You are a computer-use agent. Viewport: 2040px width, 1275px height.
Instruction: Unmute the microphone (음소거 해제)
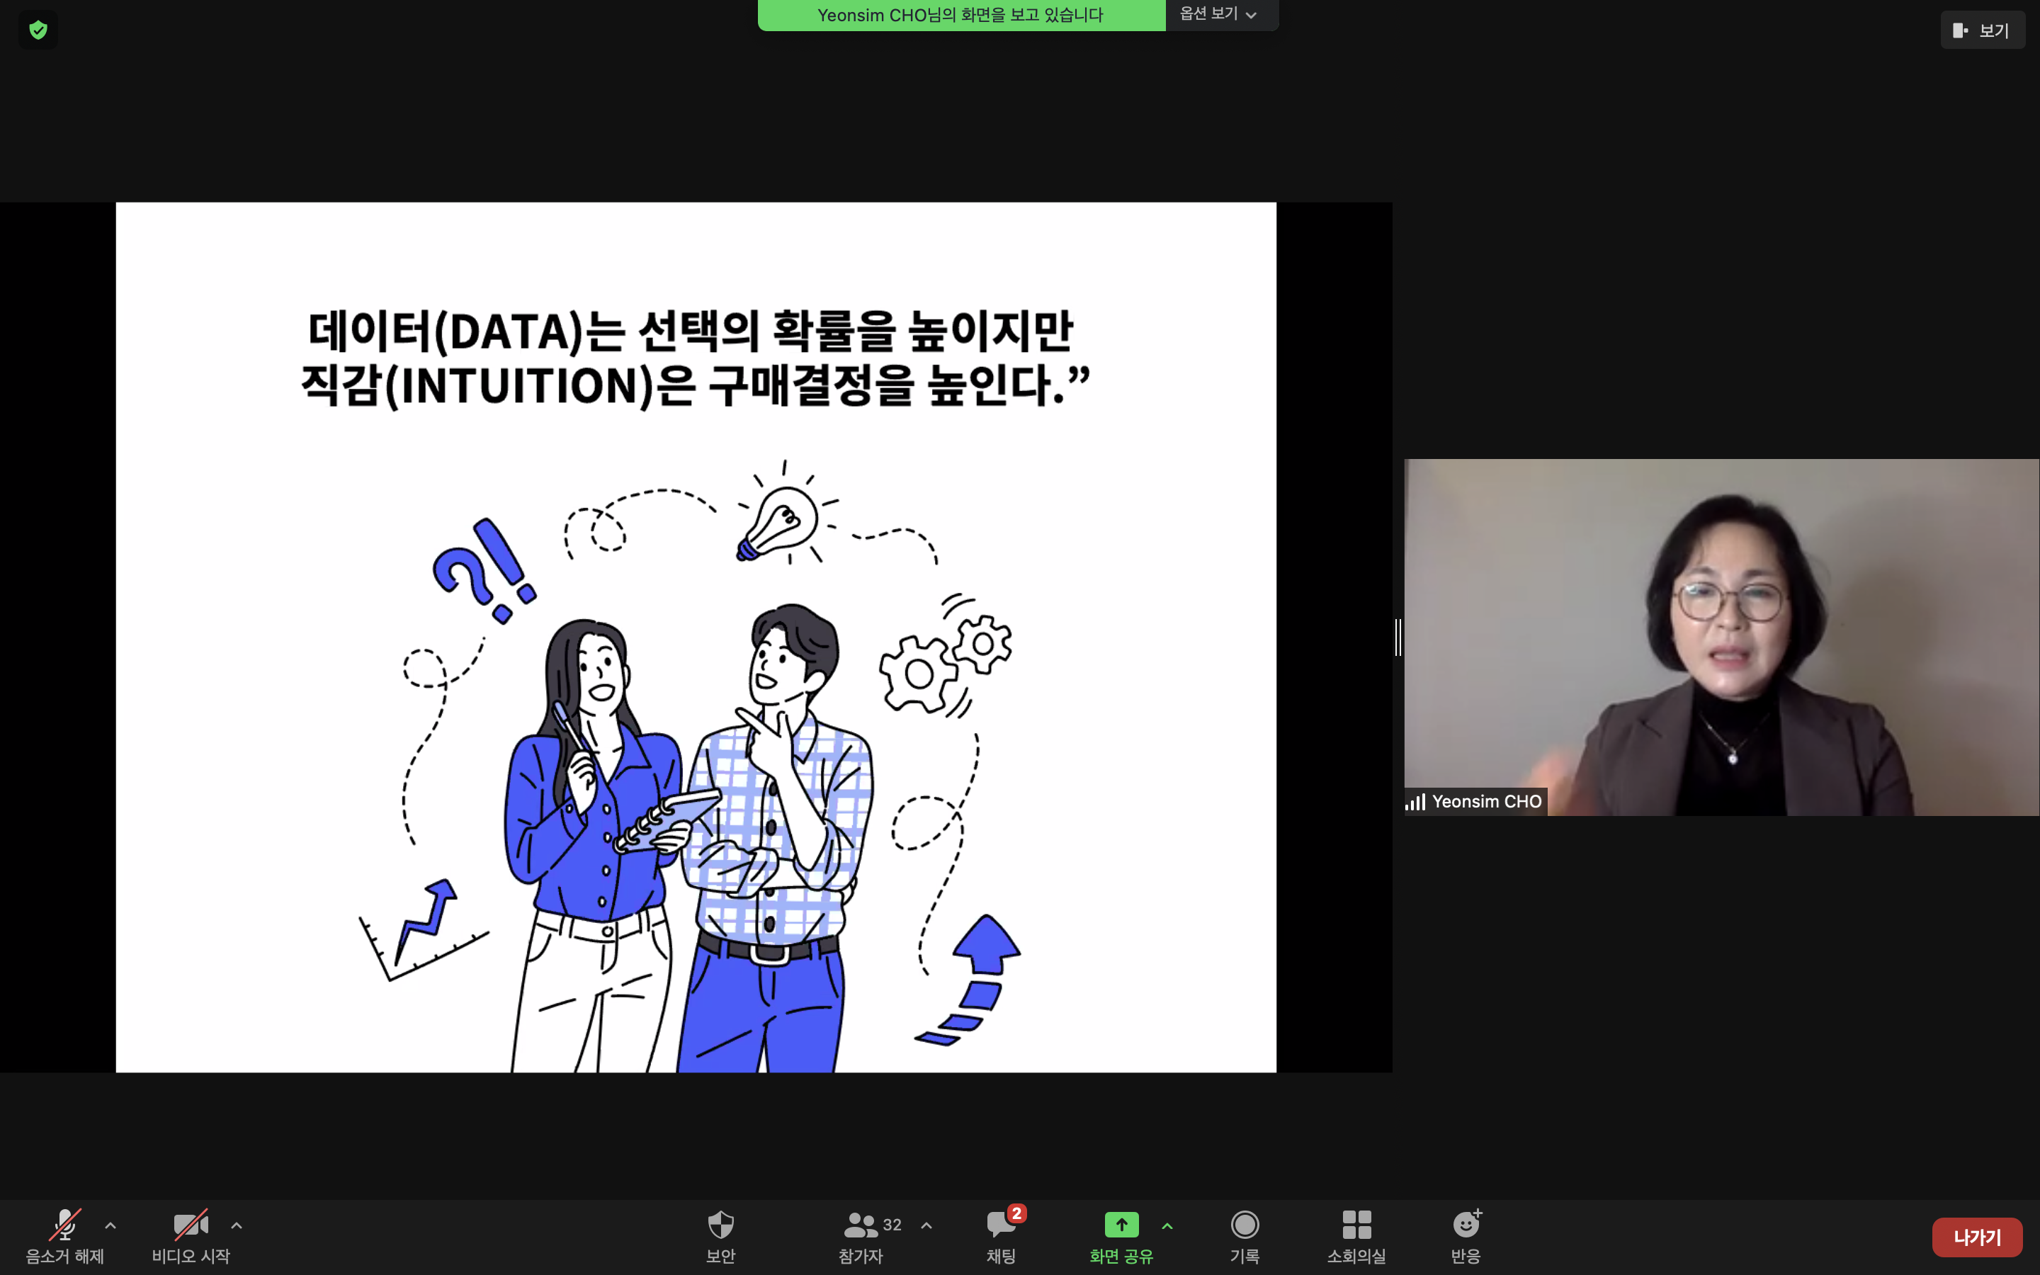[65, 1236]
